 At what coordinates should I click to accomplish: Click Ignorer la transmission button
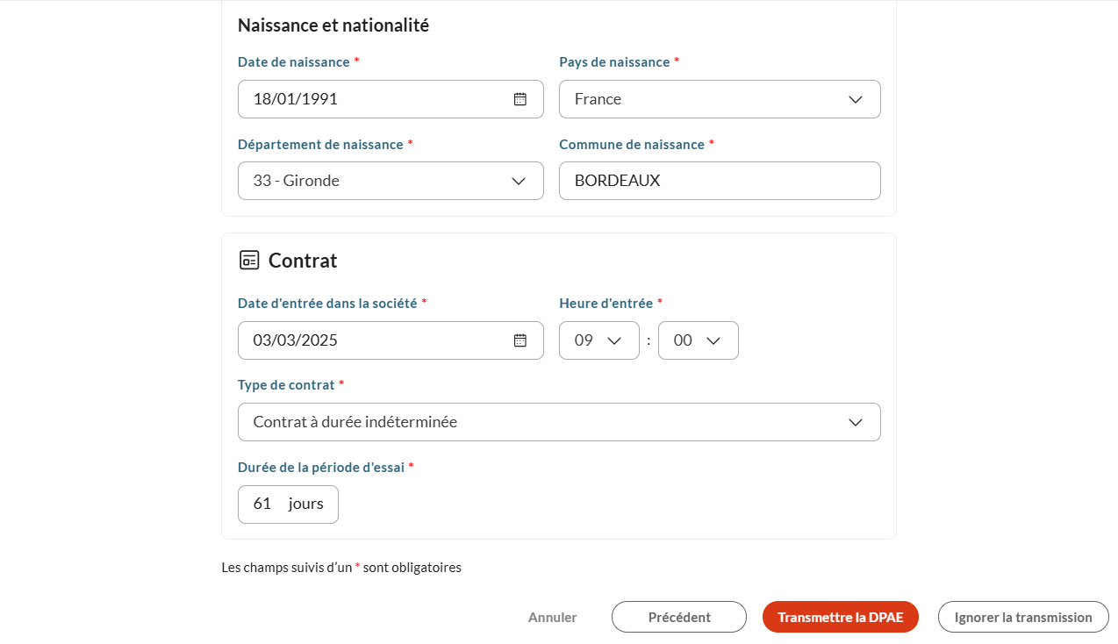[x=1023, y=617]
